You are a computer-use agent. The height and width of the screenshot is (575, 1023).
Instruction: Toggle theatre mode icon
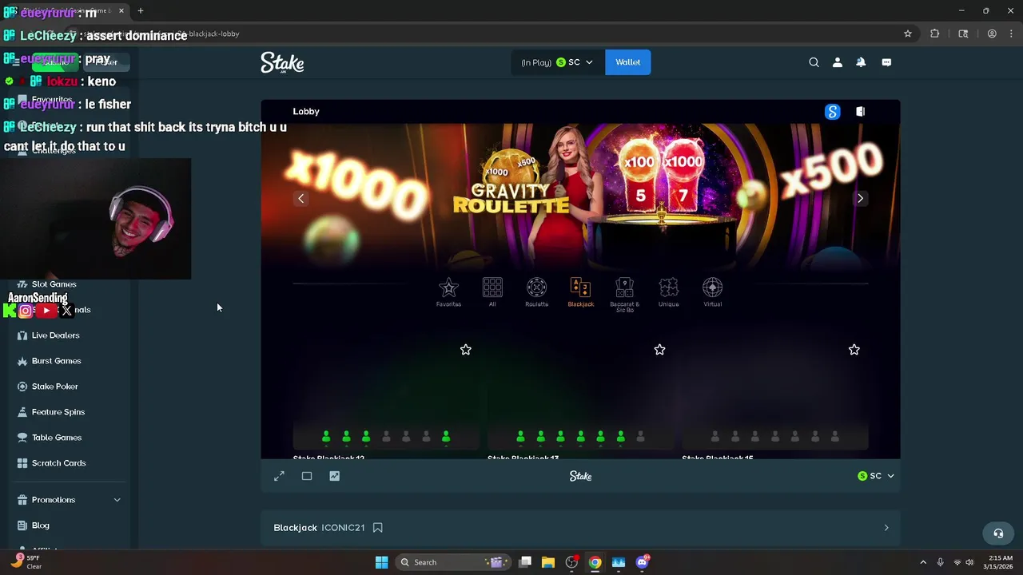307,476
